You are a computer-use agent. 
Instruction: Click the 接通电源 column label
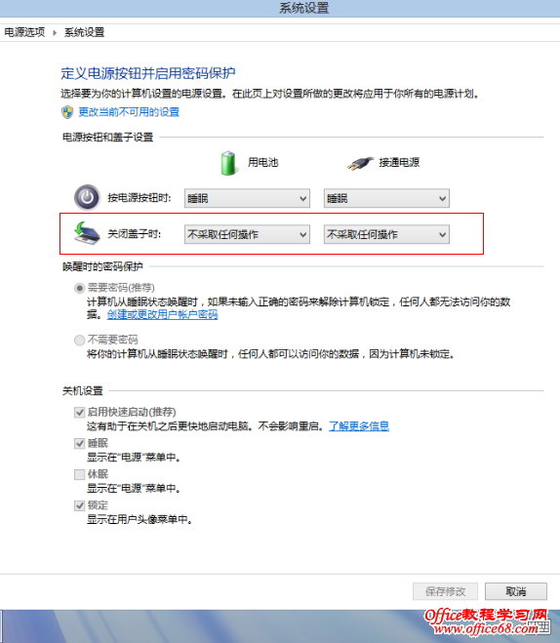pos(399,162)
